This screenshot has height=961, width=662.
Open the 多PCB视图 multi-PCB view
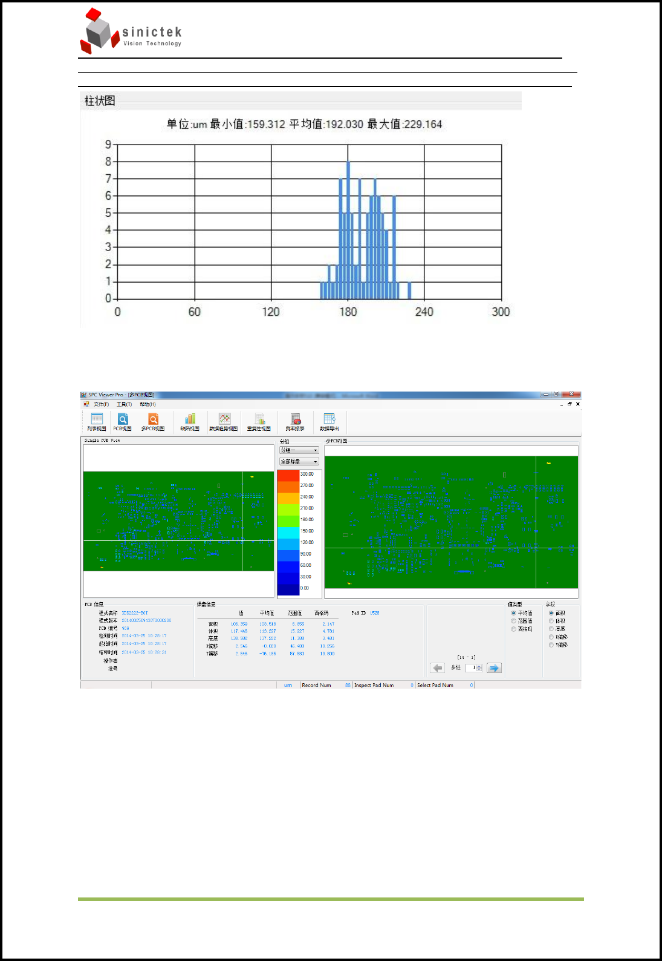pos(153,422)
